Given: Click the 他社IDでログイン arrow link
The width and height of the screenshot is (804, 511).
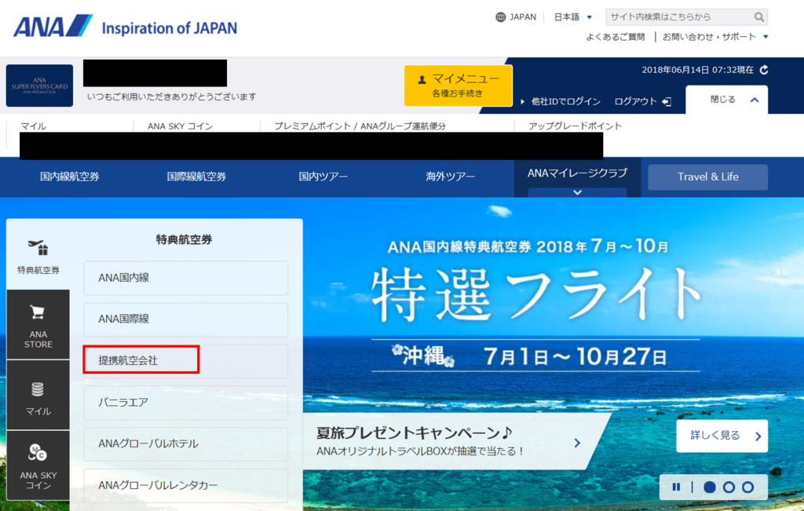Looking at the screenshot, I should point(561,101).
